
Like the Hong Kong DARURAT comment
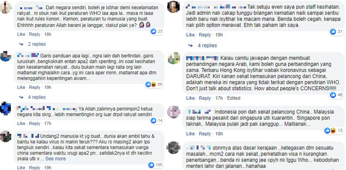(191, 98)
